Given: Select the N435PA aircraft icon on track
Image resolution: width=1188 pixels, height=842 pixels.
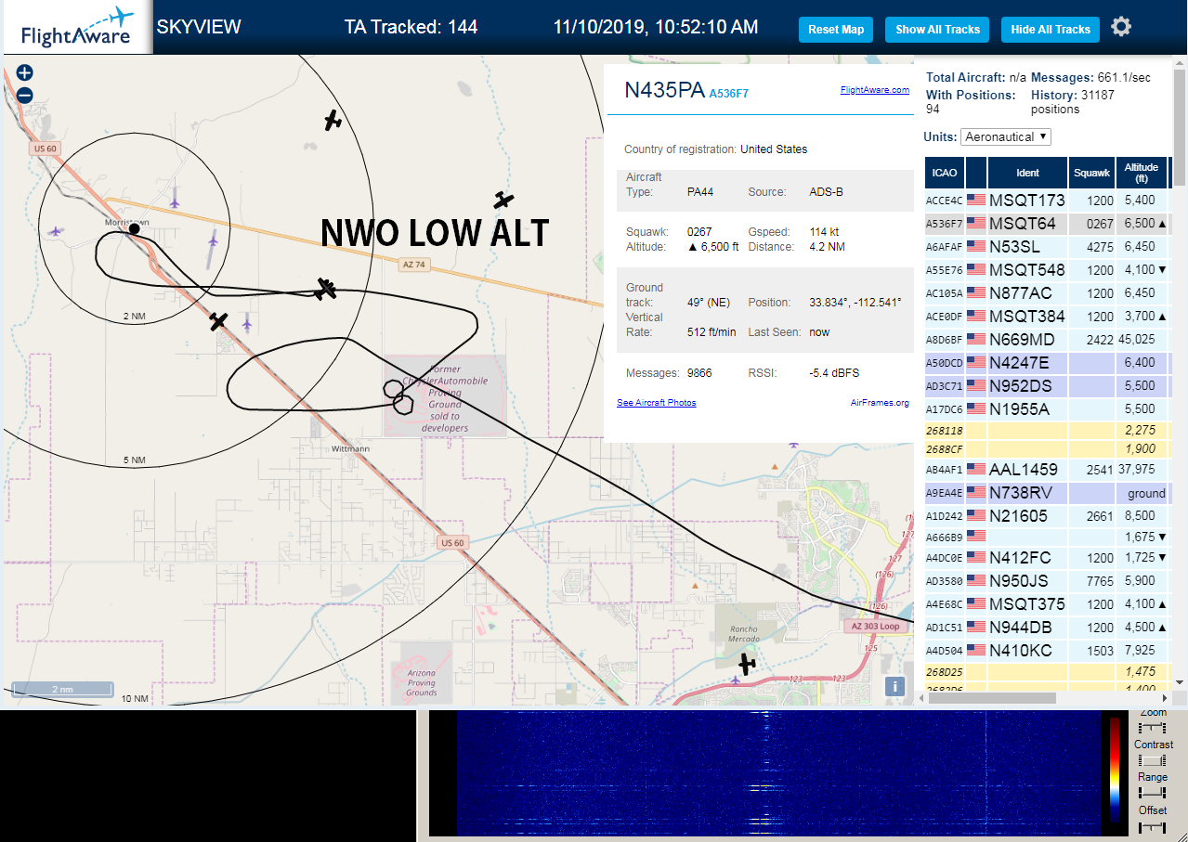Looking at the screenshot, I should [325, 289].
